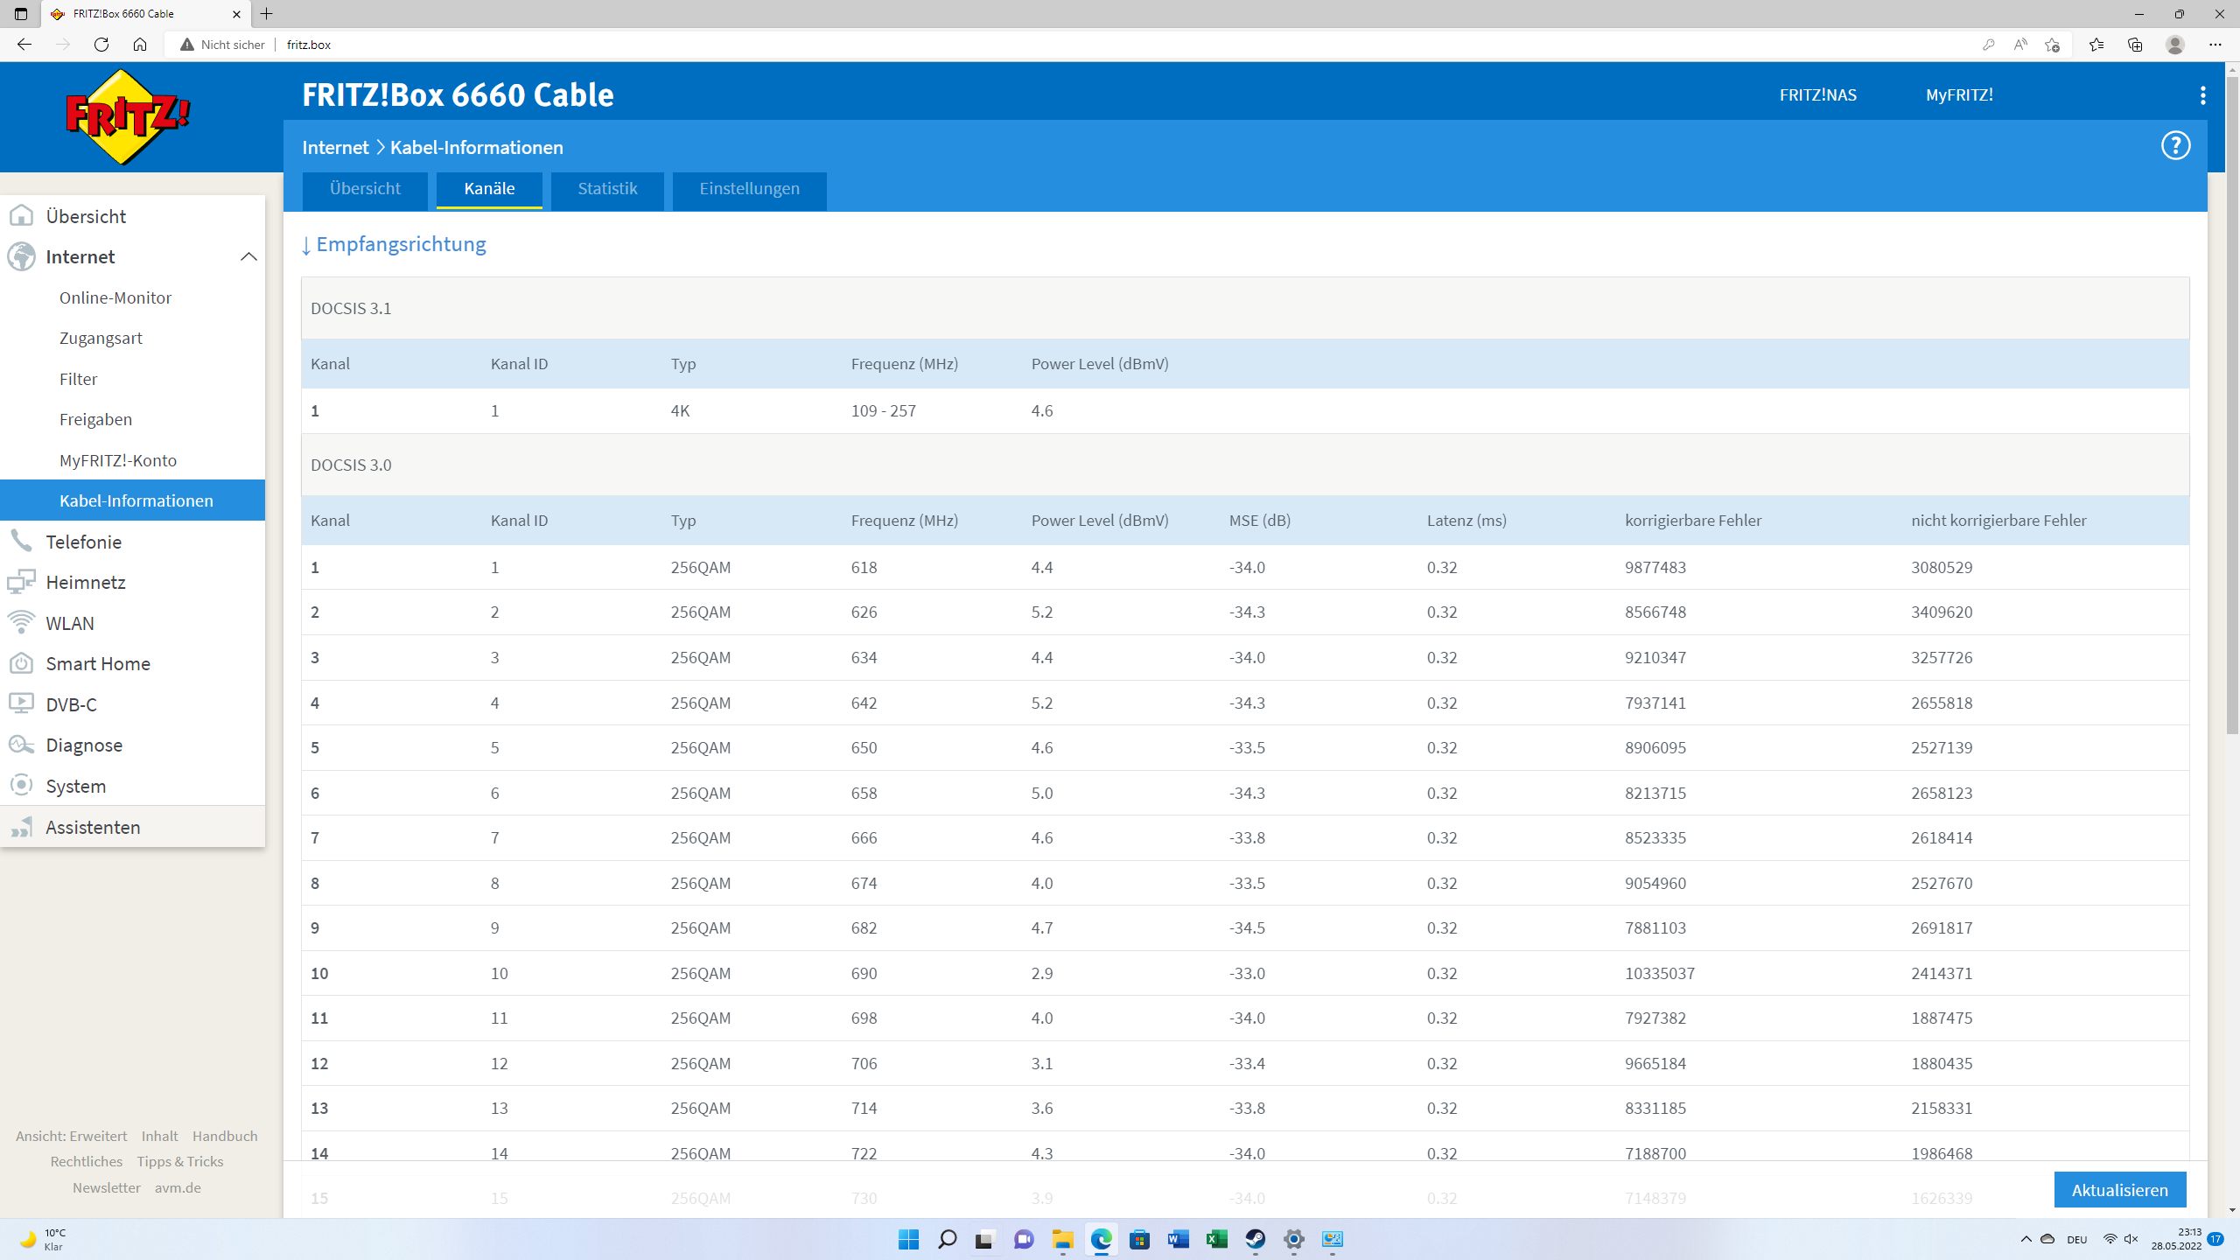Open the Newsletter link
Image resolution: width=2240 pixels, height=1260 pixels.
106,1187
